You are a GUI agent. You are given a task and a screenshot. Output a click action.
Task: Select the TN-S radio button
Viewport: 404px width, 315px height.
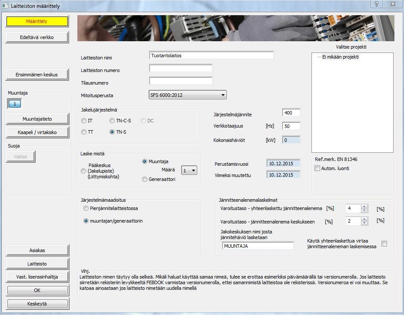click(x=112, y=132)
